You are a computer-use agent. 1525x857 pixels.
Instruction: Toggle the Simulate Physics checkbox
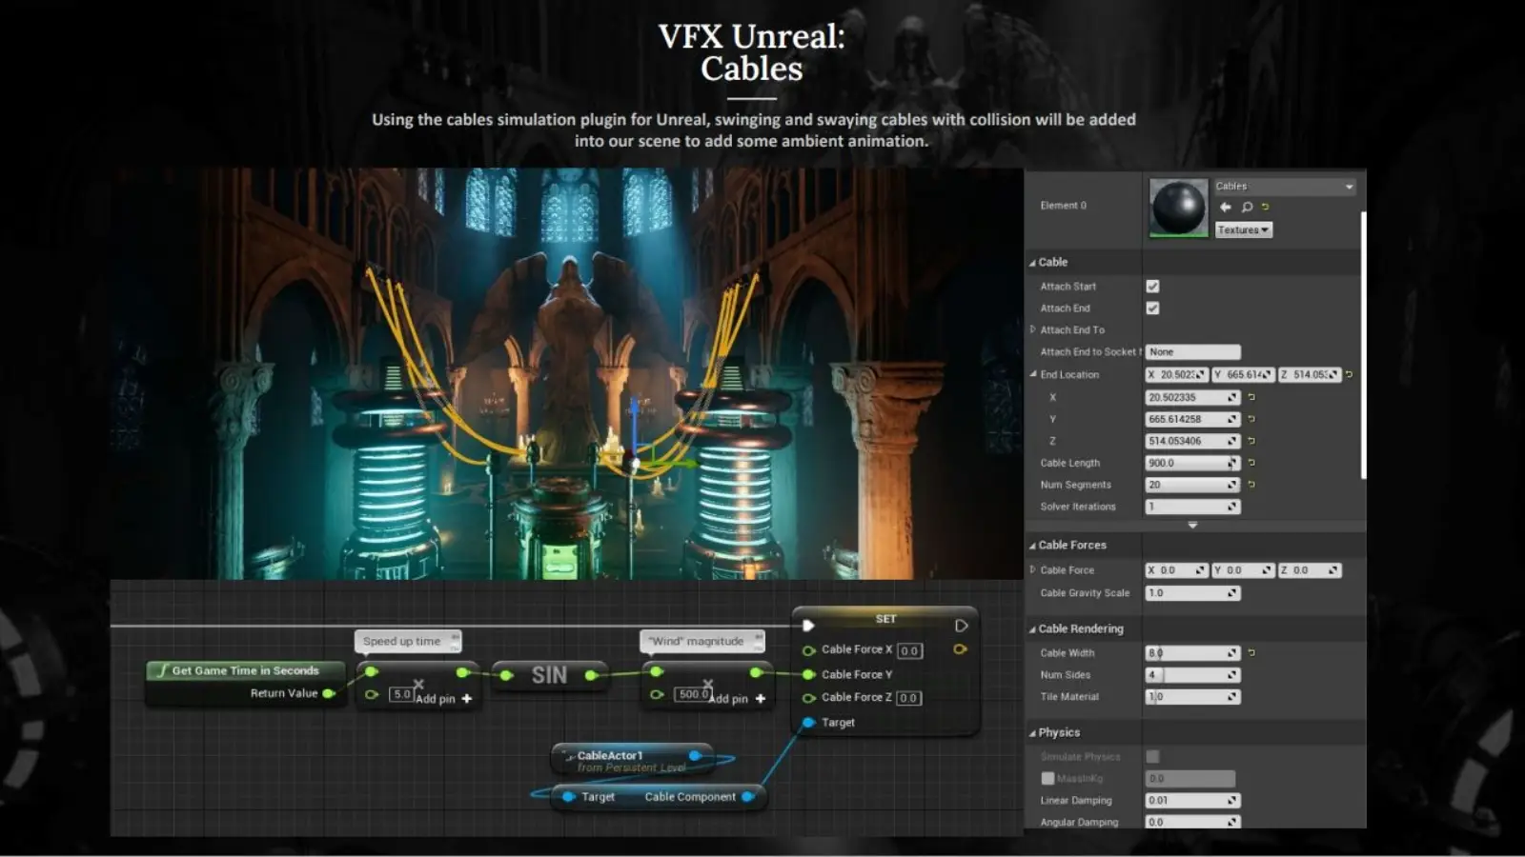(x=1152, y=757)
